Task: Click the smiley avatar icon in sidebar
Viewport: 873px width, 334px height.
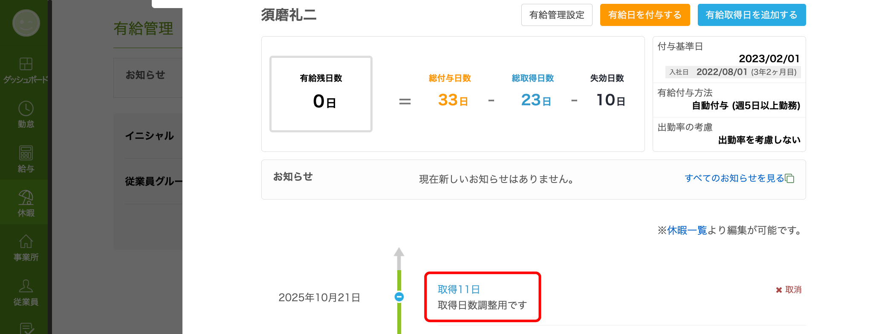Action: pos(26,23)
